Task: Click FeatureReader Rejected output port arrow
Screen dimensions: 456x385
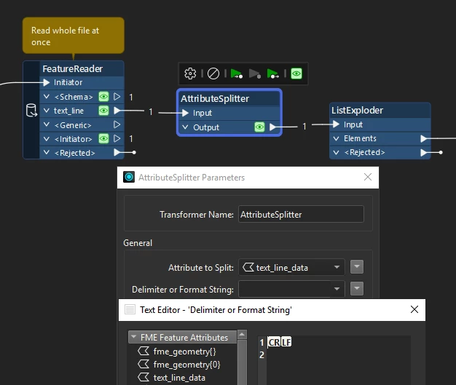Action: tap(117, 152)
